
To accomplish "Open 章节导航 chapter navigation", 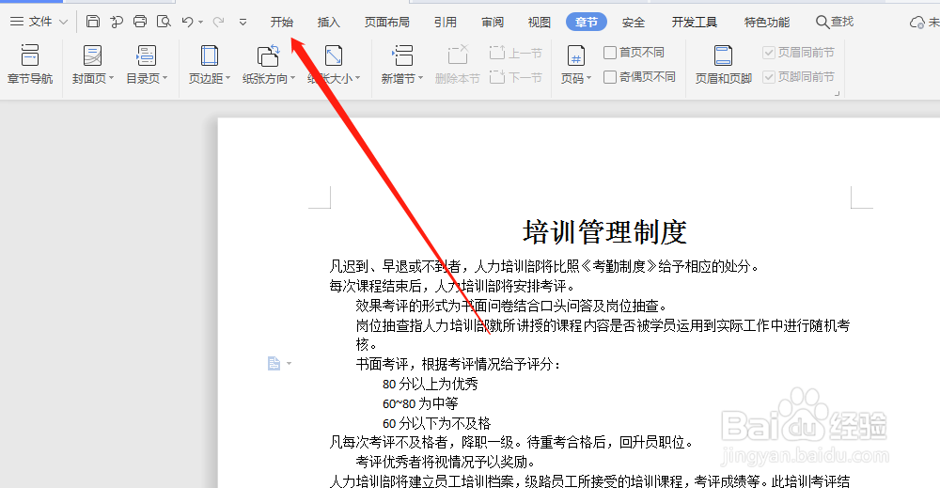I will [30, 64].
